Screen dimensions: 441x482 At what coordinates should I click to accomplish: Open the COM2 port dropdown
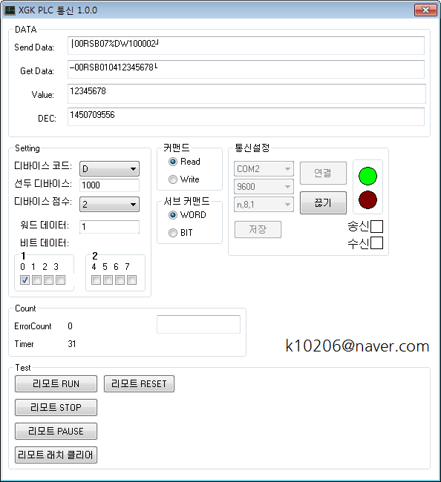[264, 169]
